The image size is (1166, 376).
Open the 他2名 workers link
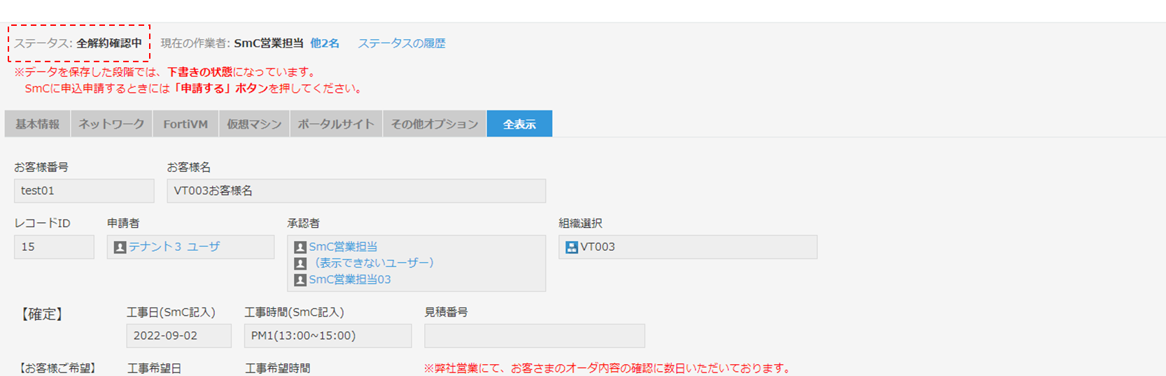[x=325, y=43]
